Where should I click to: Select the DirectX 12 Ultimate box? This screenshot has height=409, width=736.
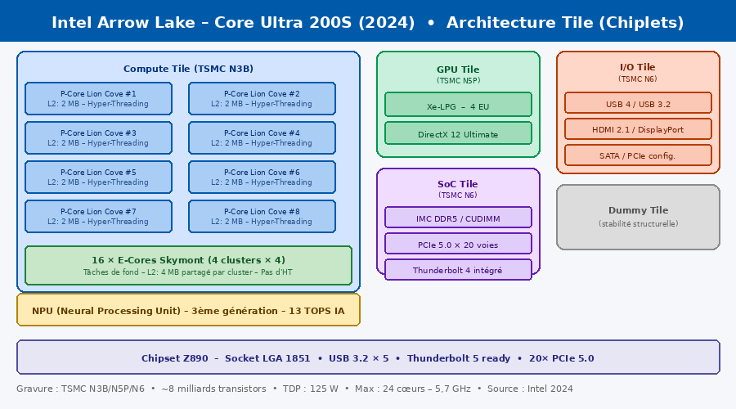pos(458,133)
